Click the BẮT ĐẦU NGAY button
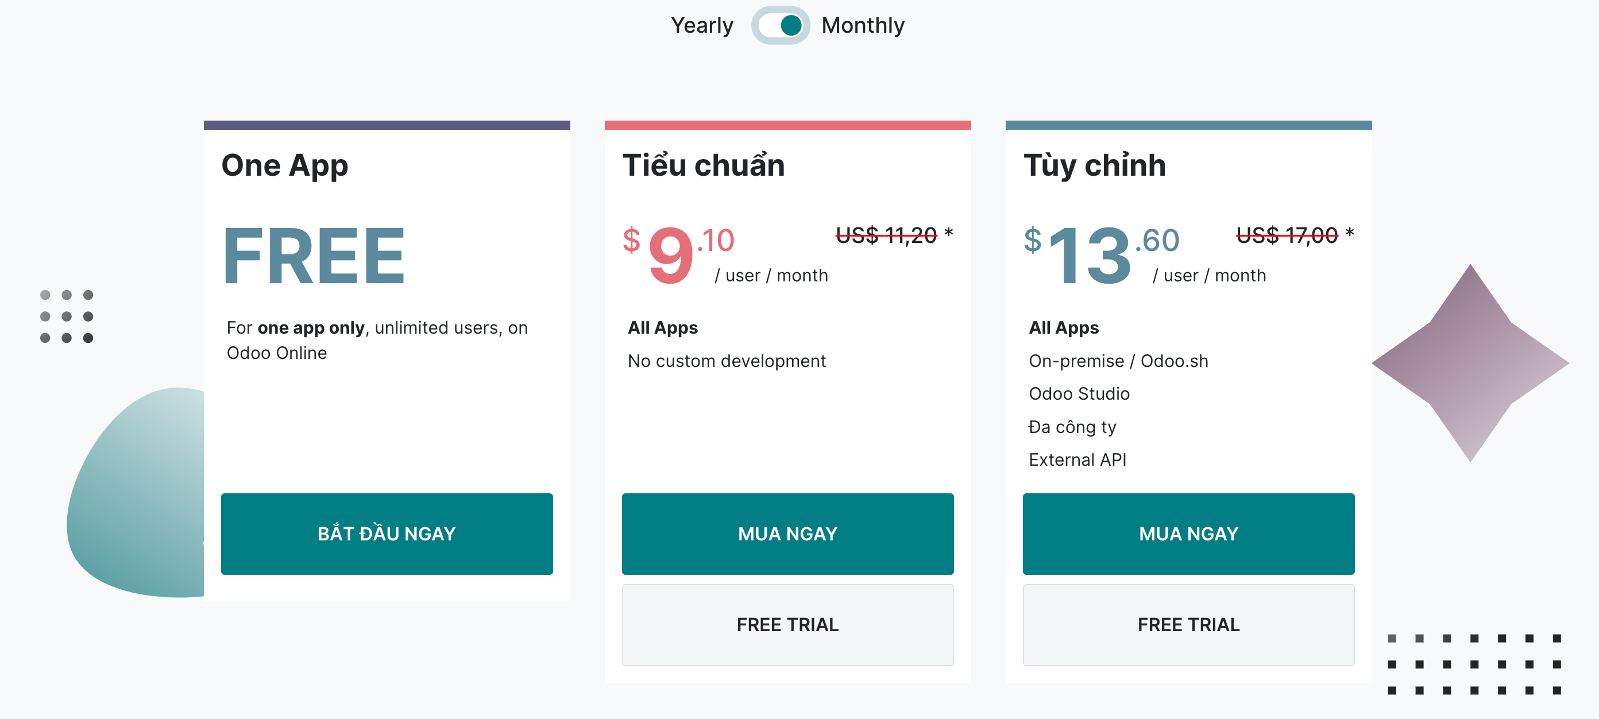1599x719 pixels. (x=386, y=534)
